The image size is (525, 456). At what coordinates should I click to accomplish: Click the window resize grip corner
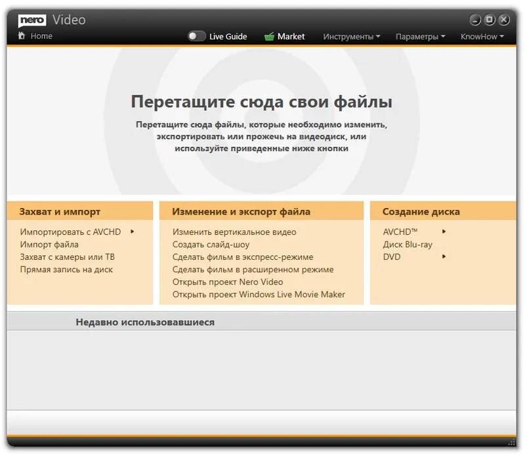point(512,442)
